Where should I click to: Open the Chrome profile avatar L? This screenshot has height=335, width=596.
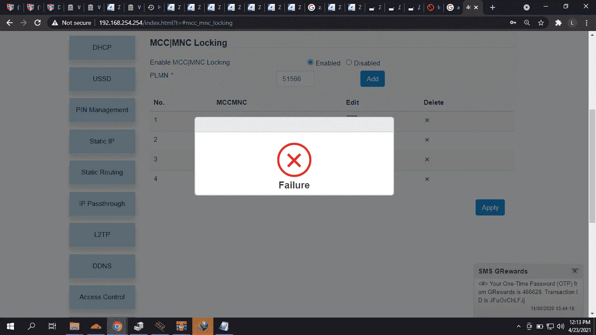[572, 23]
